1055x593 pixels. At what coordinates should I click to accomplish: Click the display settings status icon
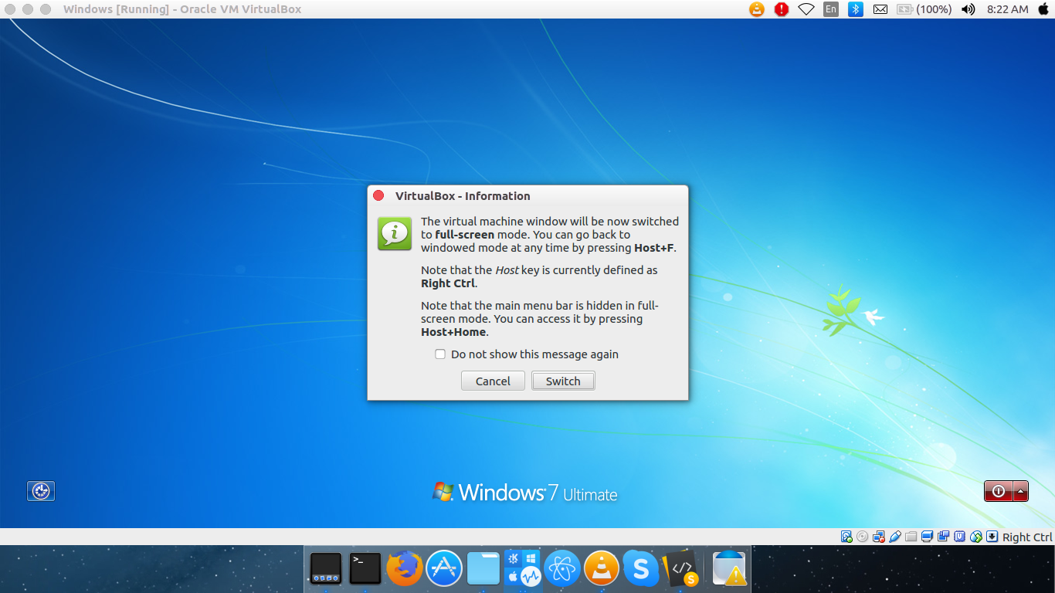[x=928, y=536]
